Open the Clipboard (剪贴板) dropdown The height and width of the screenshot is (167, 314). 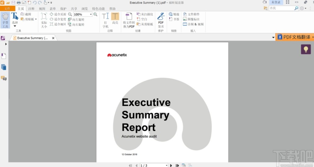(x=36, y=19)
